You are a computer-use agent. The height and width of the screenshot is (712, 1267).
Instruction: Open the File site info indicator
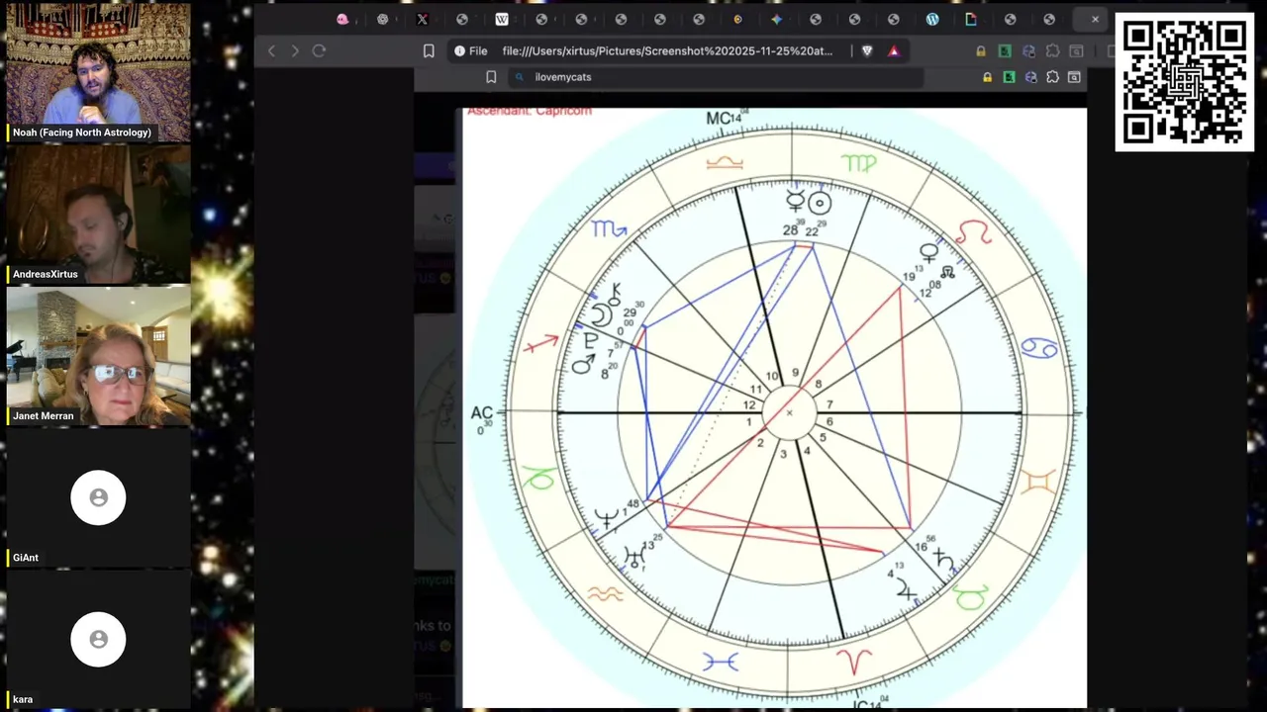471,50
